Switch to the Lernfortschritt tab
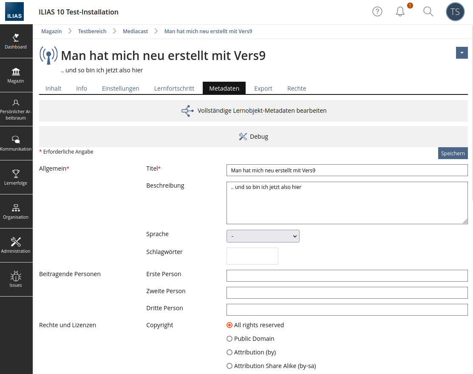Screen dimensions: 473x374 (x=174, y=89)
